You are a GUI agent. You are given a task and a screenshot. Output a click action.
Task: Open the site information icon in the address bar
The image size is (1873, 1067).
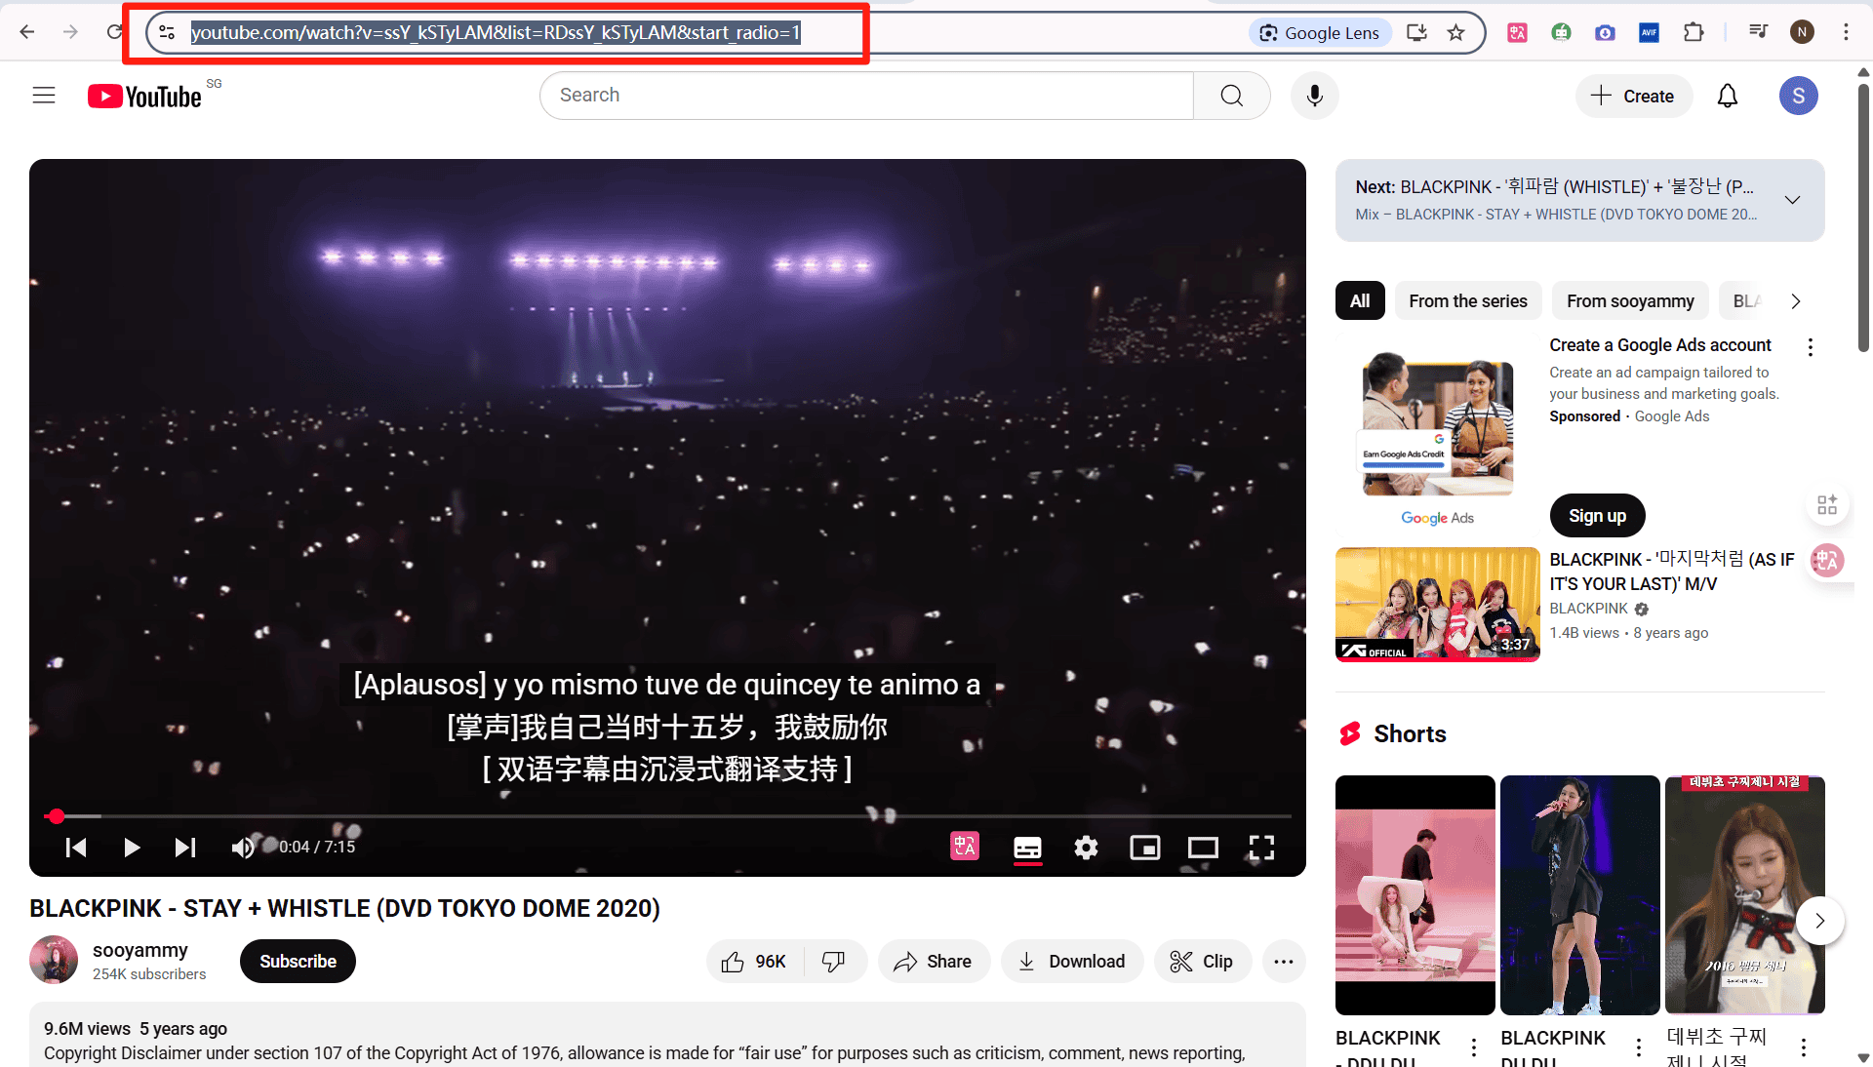point(168,32)
